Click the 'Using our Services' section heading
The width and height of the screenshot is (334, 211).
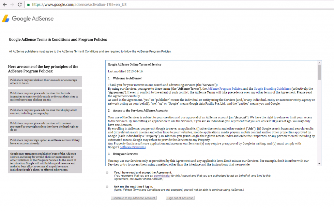pos(125,154)
